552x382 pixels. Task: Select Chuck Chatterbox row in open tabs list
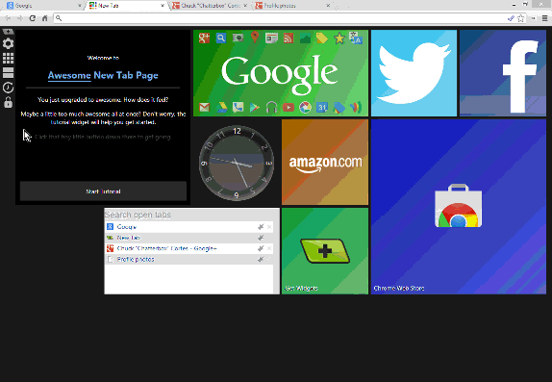click(x=188, y=248)
